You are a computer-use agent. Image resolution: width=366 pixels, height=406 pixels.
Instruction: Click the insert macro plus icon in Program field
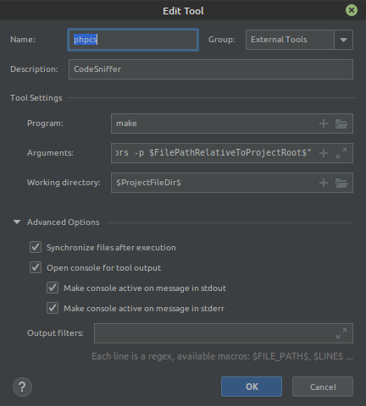coord(324,123)
